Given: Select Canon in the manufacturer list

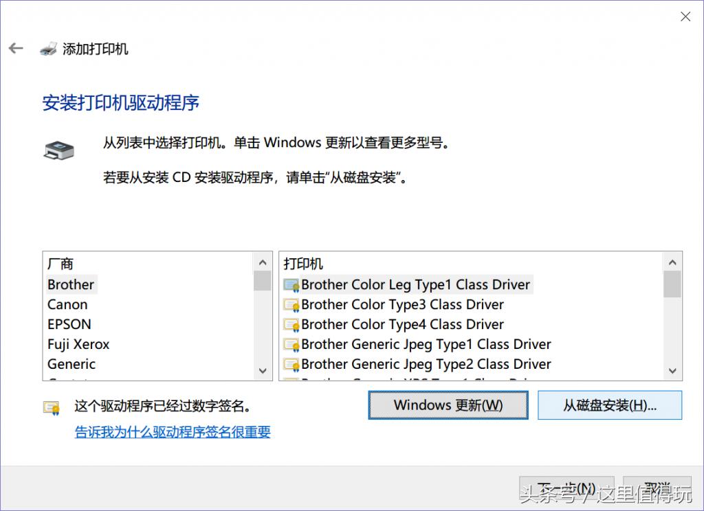Looking at the screenshot, I should point(67,304).
